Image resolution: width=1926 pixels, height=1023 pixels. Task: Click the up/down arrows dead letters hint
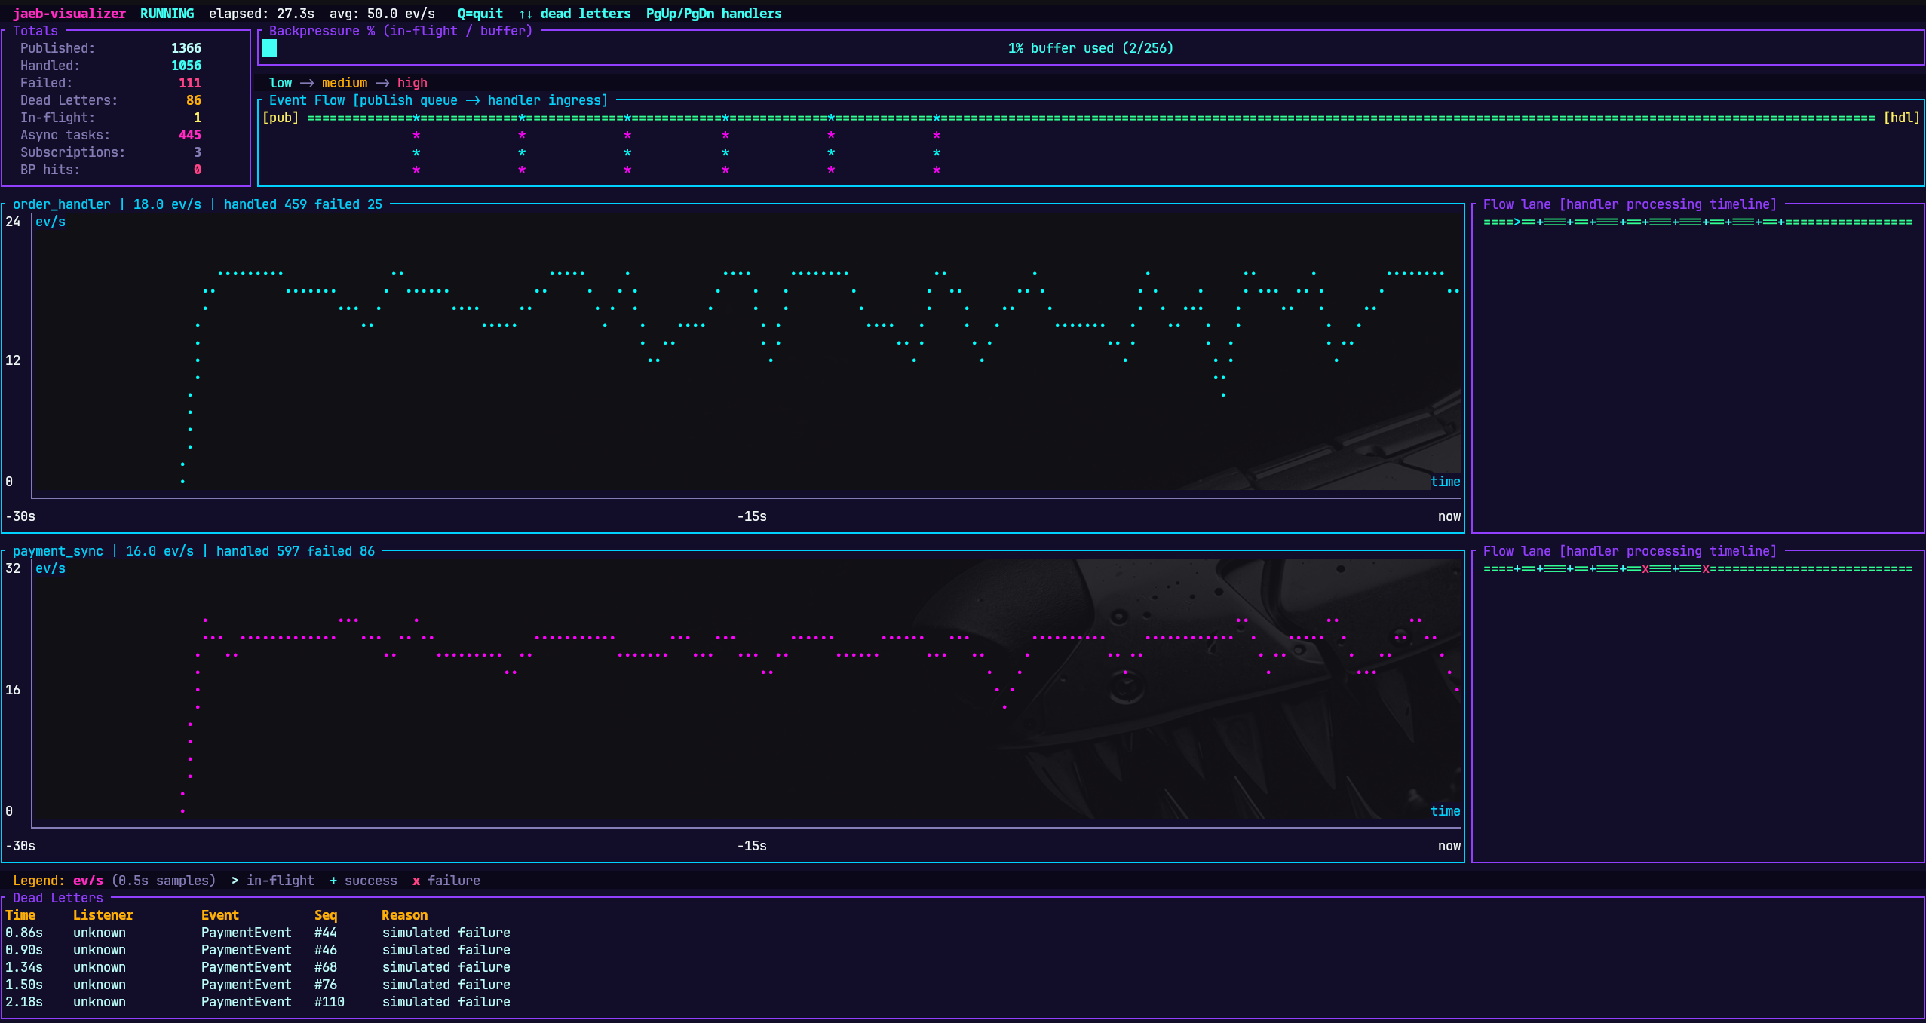[575, 14]
